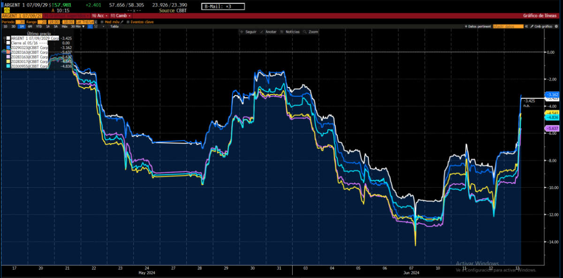Open the Lst Trd/Ls dropdown
The width and height of the screenshot is (563, 278).
[86, 22]
